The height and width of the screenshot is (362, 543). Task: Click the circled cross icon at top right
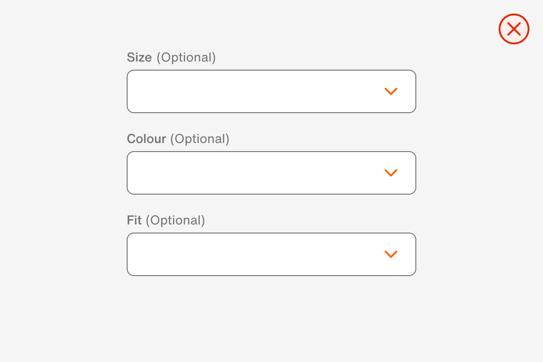[x=514, y=29]
